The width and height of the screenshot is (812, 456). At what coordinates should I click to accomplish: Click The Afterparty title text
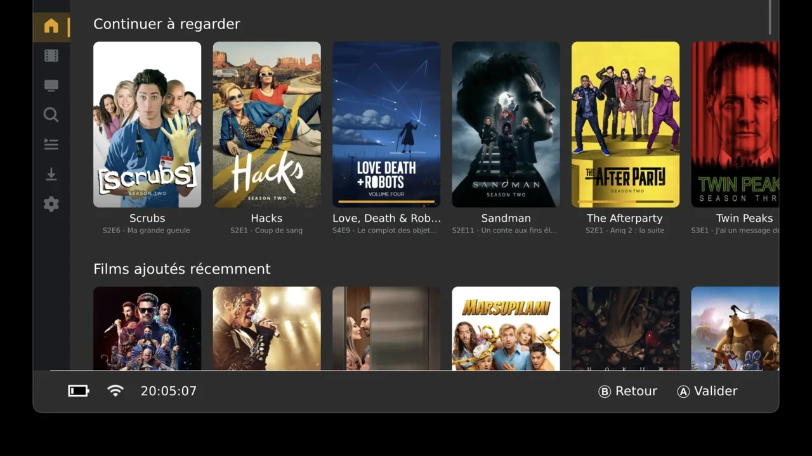[x=625, y=218]
